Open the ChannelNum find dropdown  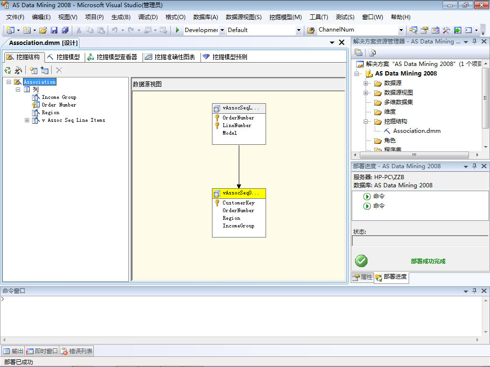pos(401,30)
